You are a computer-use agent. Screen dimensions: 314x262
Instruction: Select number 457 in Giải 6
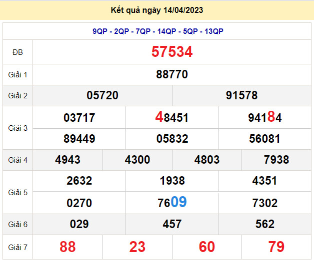pyautogui.click(x=172, y=224)
